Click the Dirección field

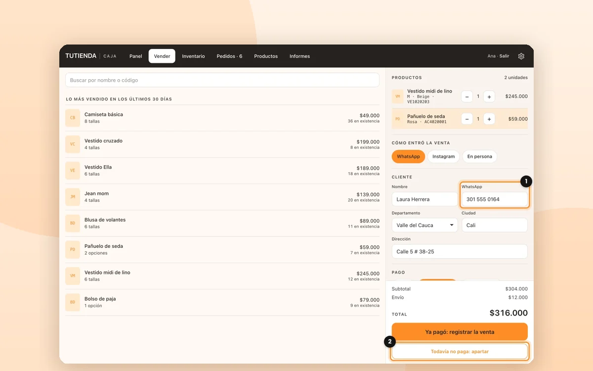pyautogui.click(x=460, y=251)
